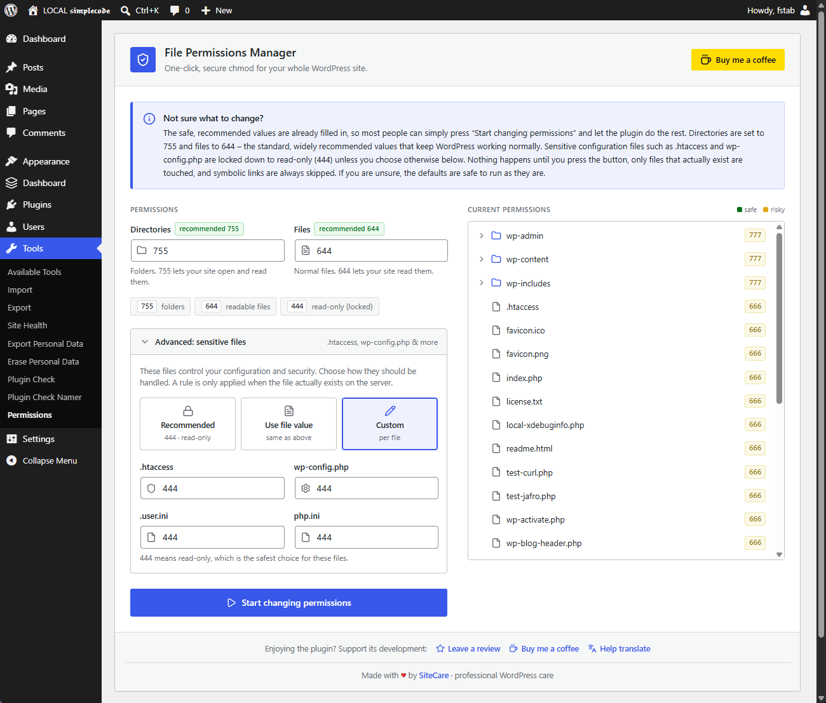Click the file tree scrollbar down arrow

[x=779, y=554]
